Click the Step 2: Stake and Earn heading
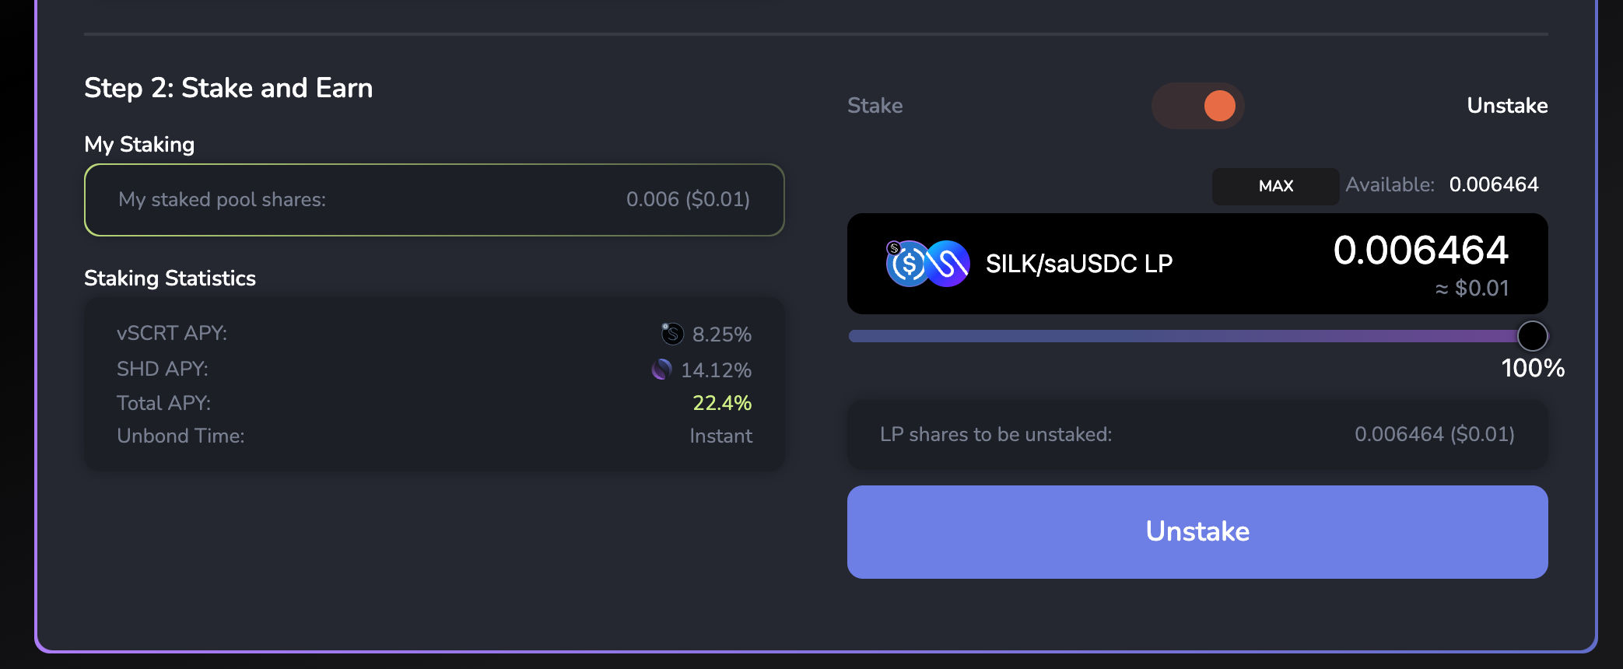 228,89
